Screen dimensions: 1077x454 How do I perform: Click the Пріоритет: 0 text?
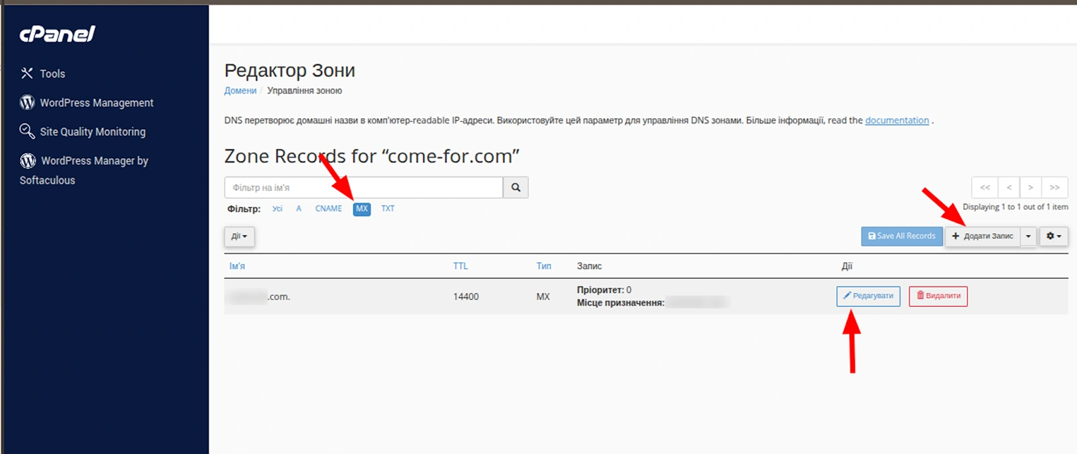pos(604,290)
